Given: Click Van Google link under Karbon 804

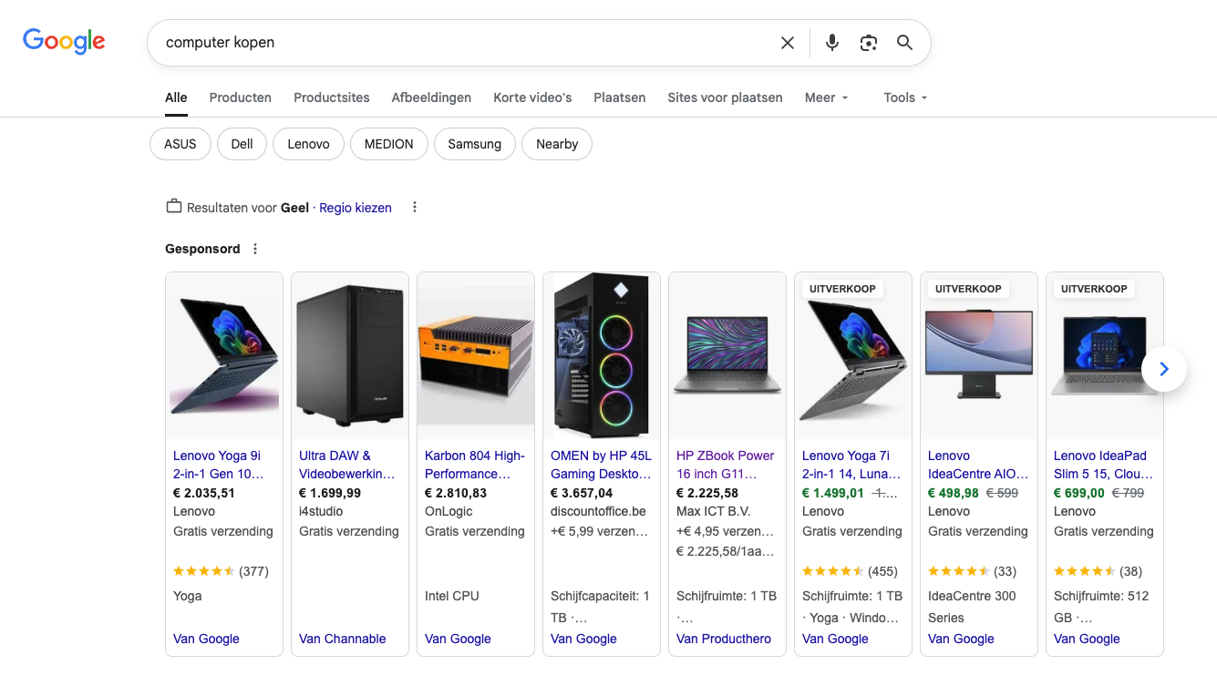Looking at the screenshot, I should tap(458, 639).
